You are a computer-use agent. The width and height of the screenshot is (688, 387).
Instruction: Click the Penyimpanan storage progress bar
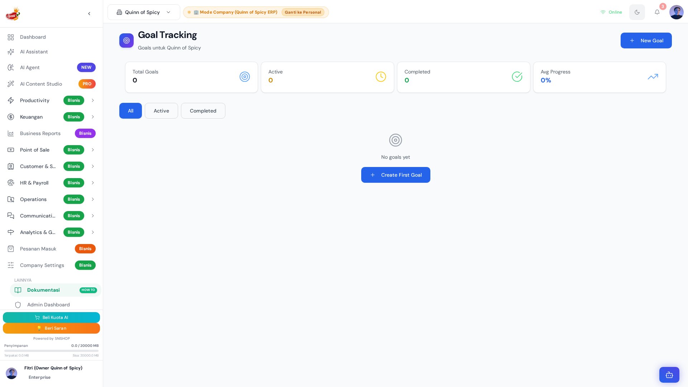click(51, 351)
